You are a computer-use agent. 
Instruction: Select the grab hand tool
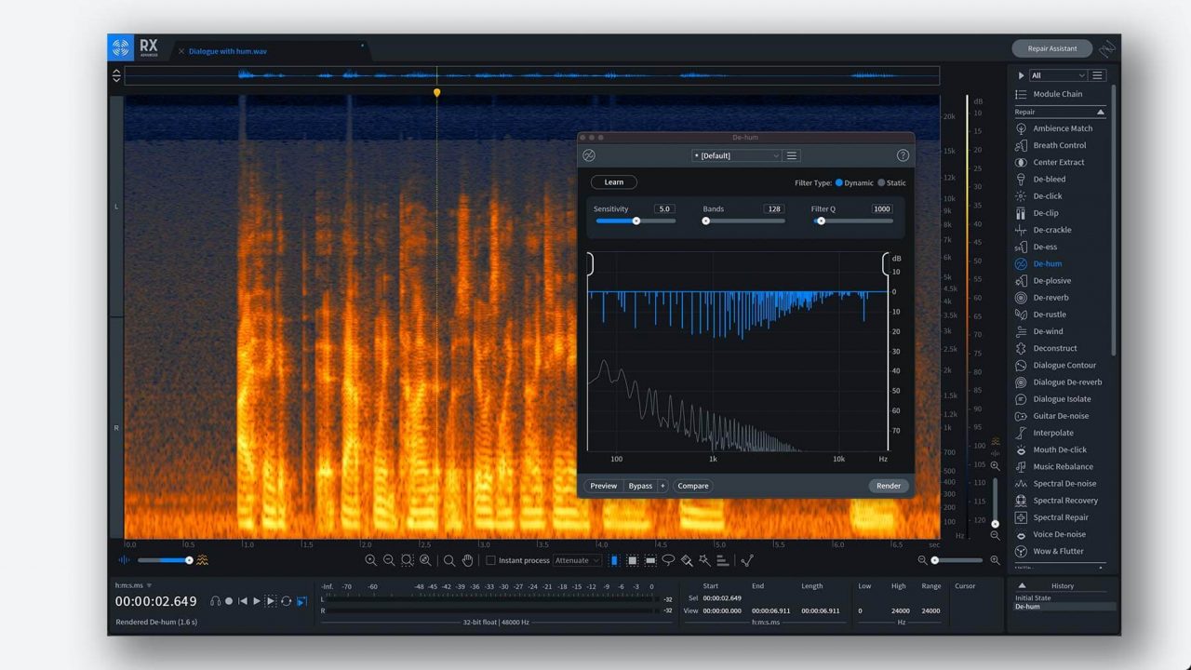tap(467, 559)
